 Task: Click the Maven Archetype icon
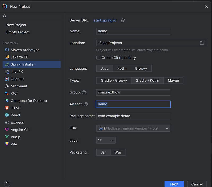coord(7,50)
